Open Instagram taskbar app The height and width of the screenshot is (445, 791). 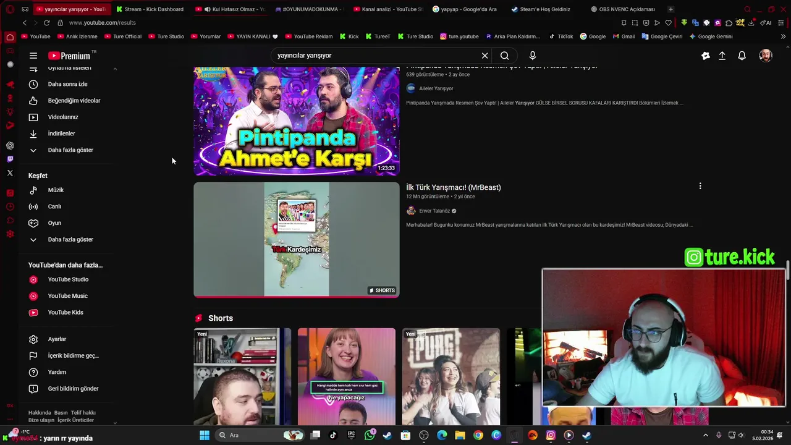click(551, 435)
